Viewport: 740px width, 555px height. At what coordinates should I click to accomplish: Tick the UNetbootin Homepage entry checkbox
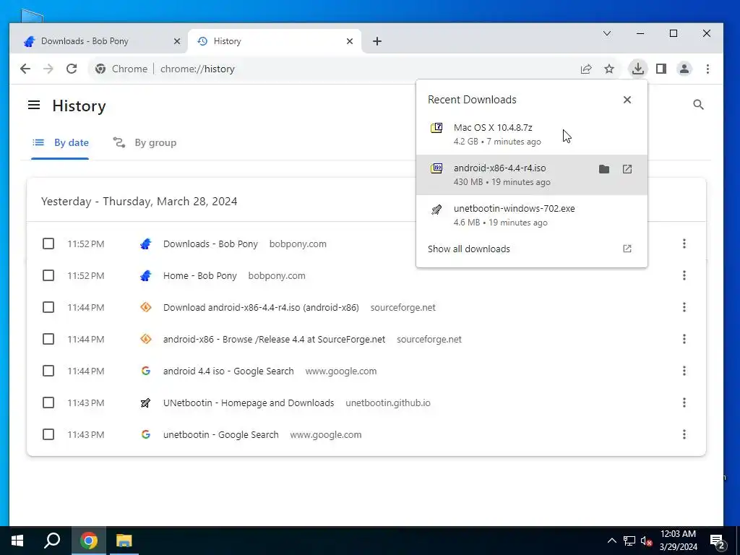48,403
